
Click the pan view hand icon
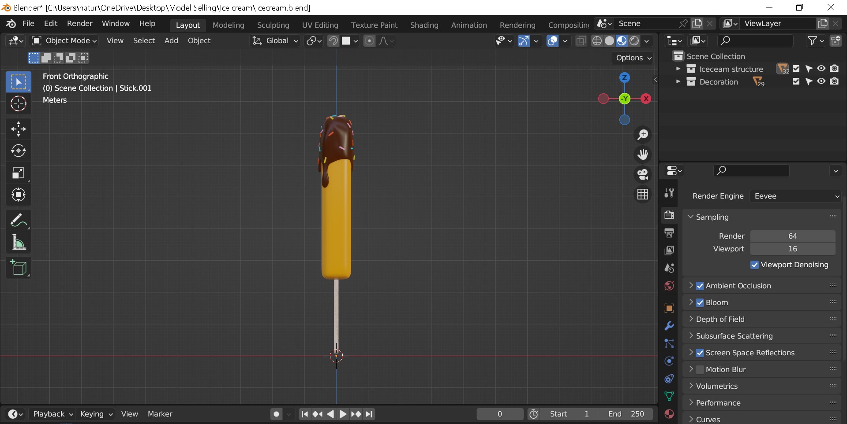click(x=643, y=154)
